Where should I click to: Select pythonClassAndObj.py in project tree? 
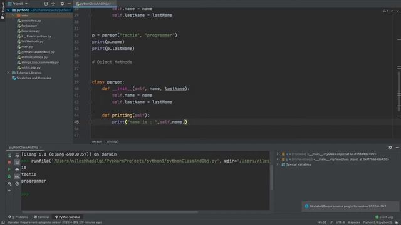38,52
